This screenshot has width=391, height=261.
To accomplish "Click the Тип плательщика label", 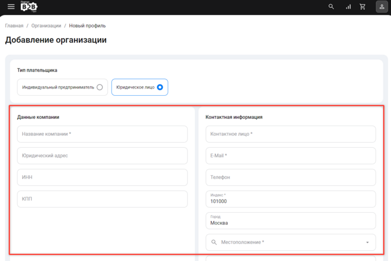I will (37, 70).
